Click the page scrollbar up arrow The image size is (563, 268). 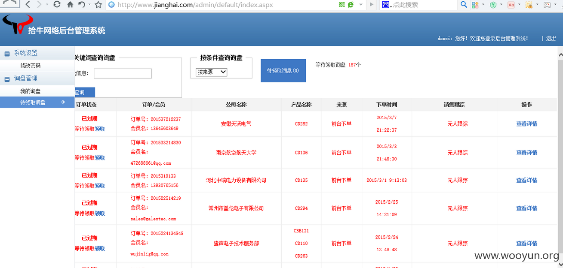point(560,55)
